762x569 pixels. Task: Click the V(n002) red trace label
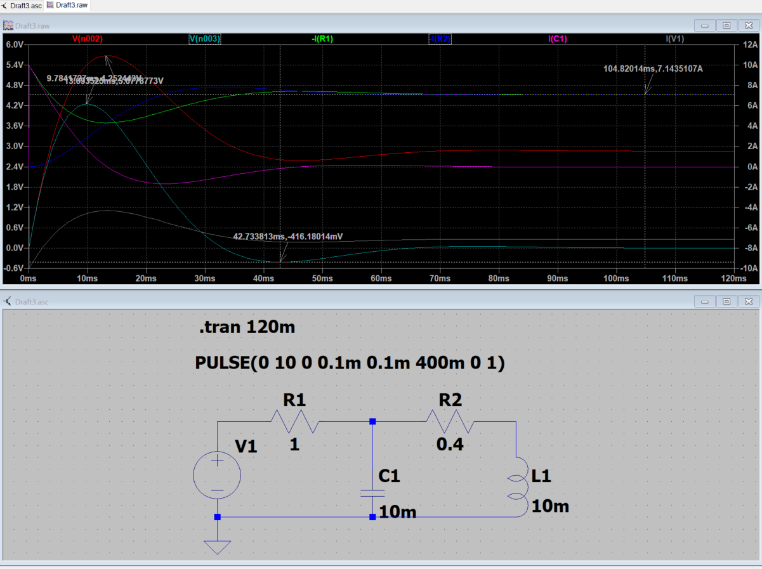[x=87, y=39]
